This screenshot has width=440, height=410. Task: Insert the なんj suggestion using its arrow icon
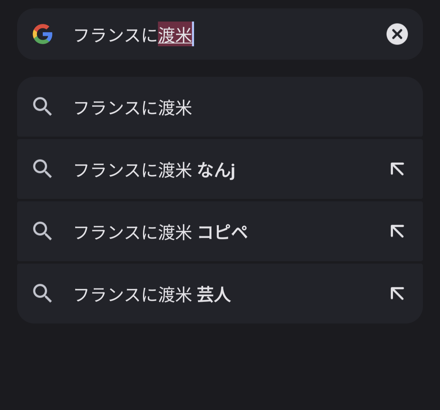tap(397, 169)
